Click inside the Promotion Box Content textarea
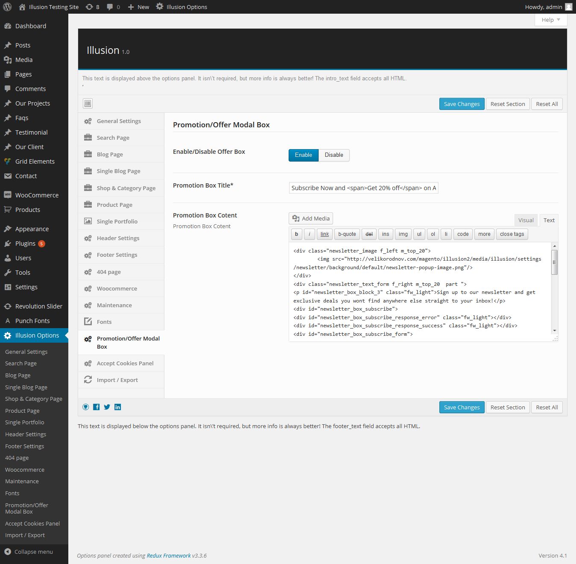Viewport: 576px width, 564px height. 420,292
